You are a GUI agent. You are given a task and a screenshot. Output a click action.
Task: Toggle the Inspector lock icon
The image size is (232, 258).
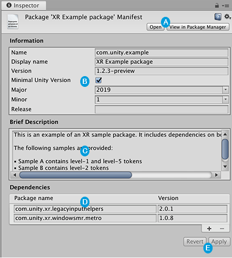click(x=217, y=6)
